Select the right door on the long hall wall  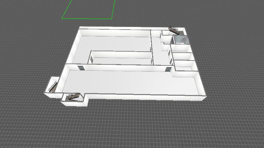point(168,69)
